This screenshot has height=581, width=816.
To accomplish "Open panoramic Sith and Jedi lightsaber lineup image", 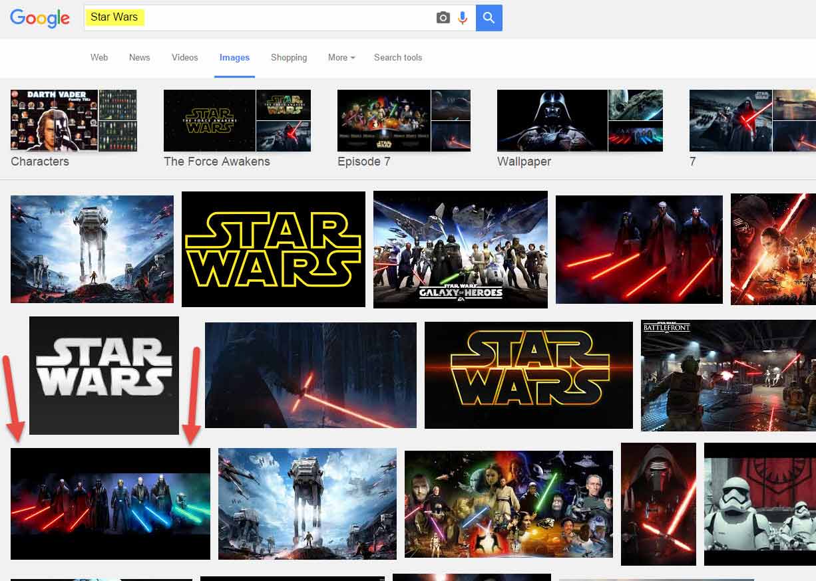I will 110,504.
